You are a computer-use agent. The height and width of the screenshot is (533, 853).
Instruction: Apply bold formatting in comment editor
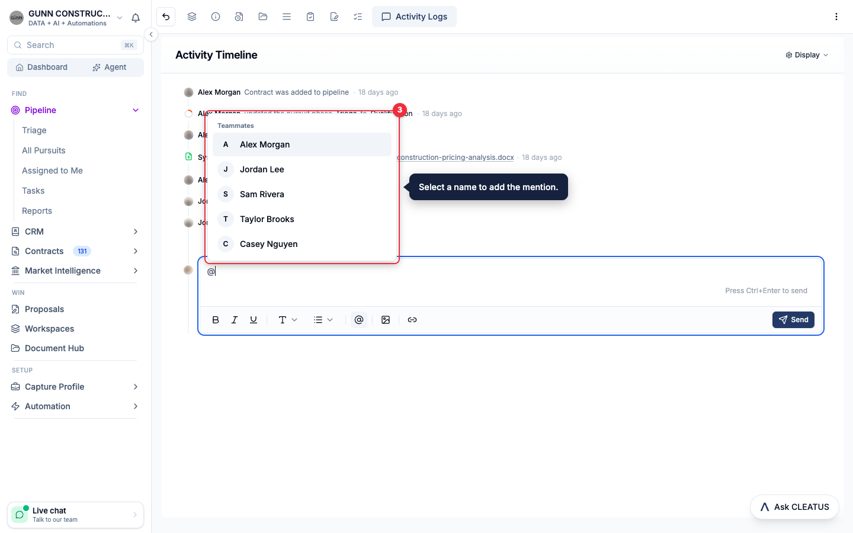coord(216,320)
